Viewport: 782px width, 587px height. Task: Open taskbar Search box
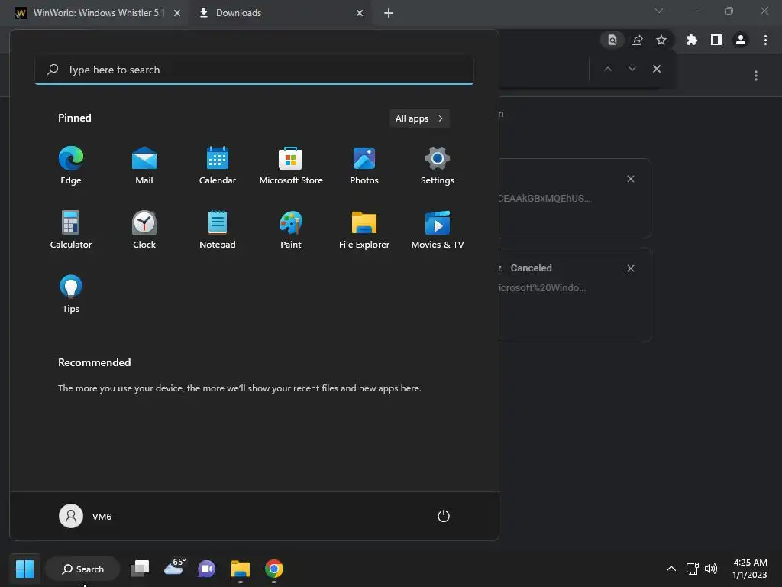(x=82, y=569)
